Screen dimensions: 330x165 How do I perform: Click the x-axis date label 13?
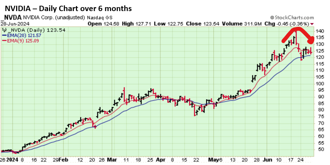[232, 160]
